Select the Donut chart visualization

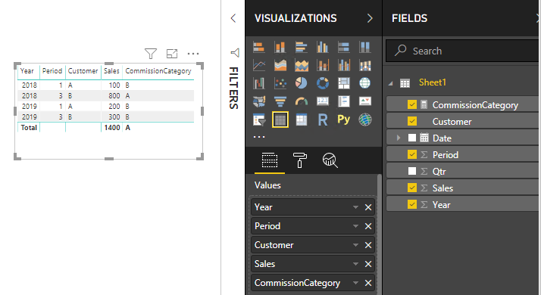click(x=323, y=83)
